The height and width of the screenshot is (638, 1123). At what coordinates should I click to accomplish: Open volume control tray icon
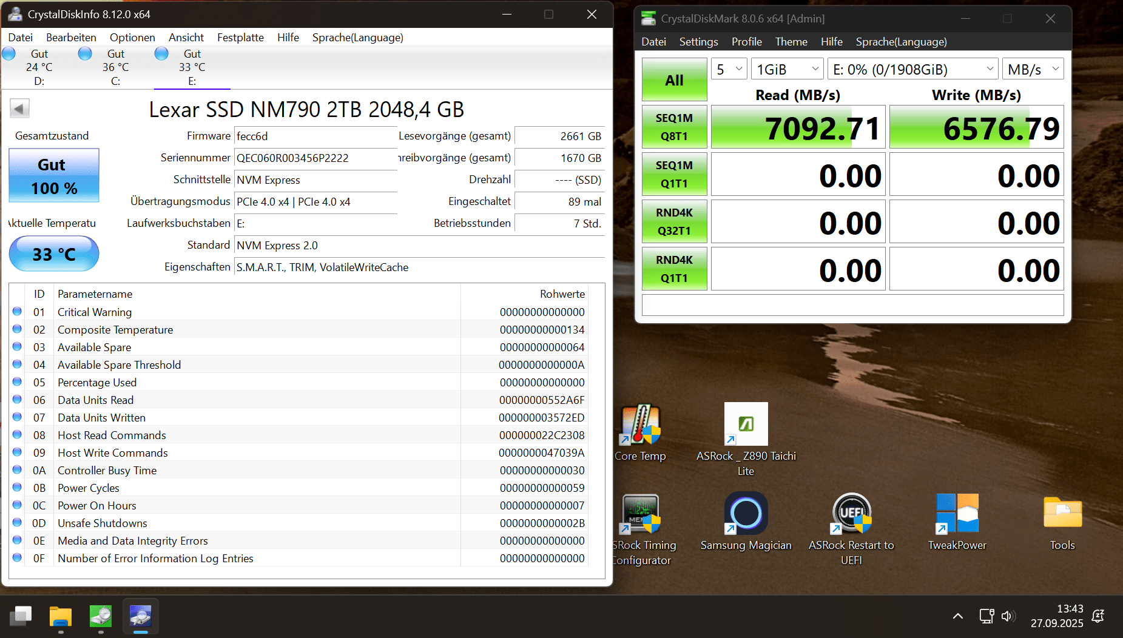click(x=1008, y=616)
